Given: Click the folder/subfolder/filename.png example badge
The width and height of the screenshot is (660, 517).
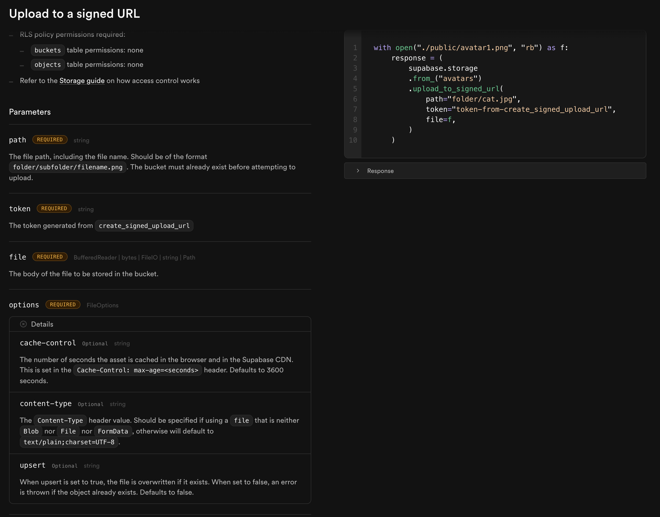Looking at the screenshot, I should (67, 167).
